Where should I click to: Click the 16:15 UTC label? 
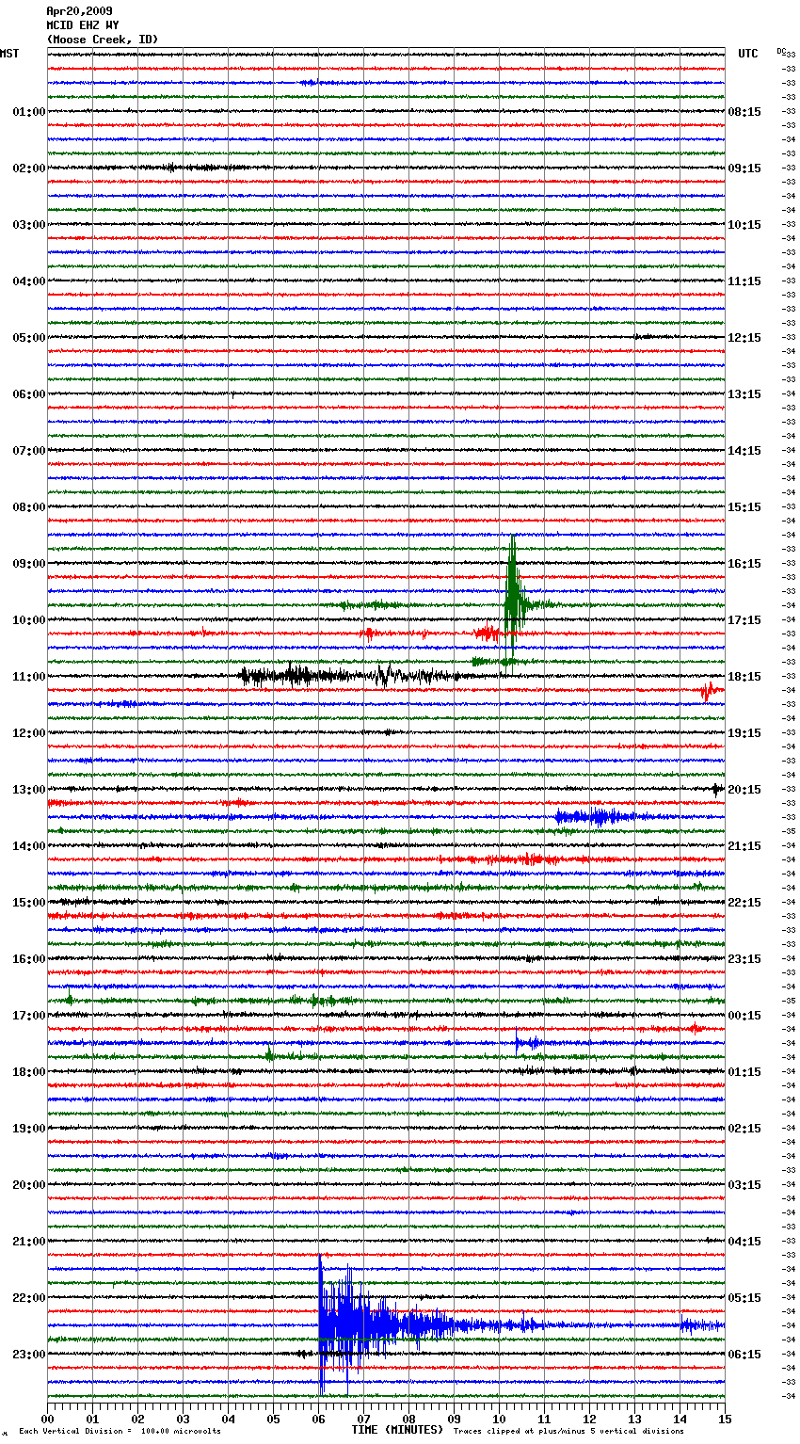(744, 564)
